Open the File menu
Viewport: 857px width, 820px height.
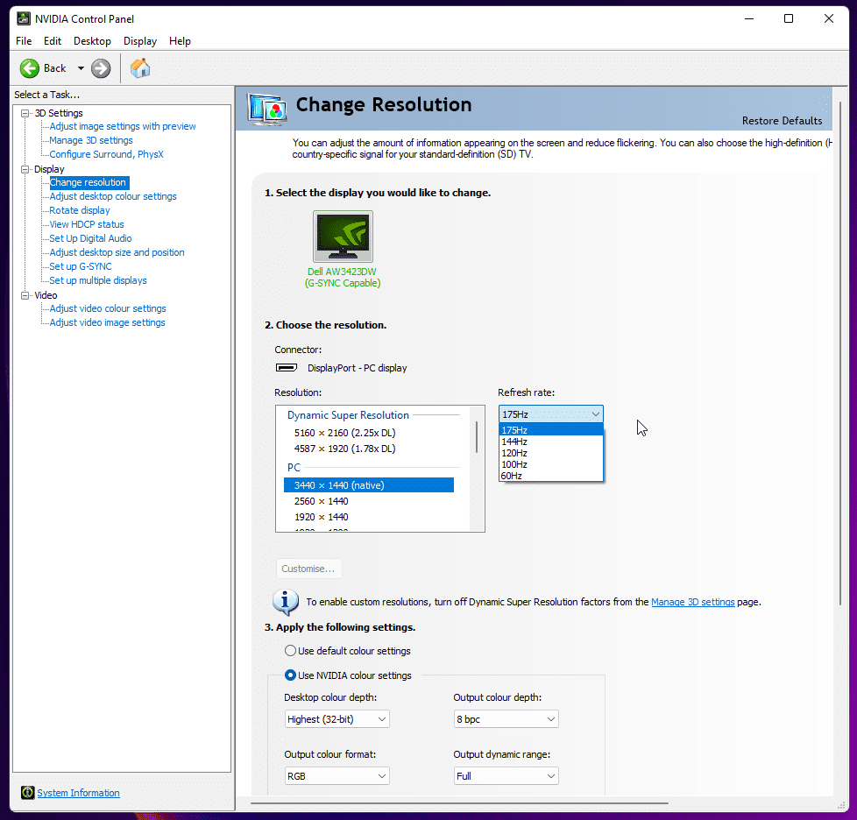coord(24,41)
